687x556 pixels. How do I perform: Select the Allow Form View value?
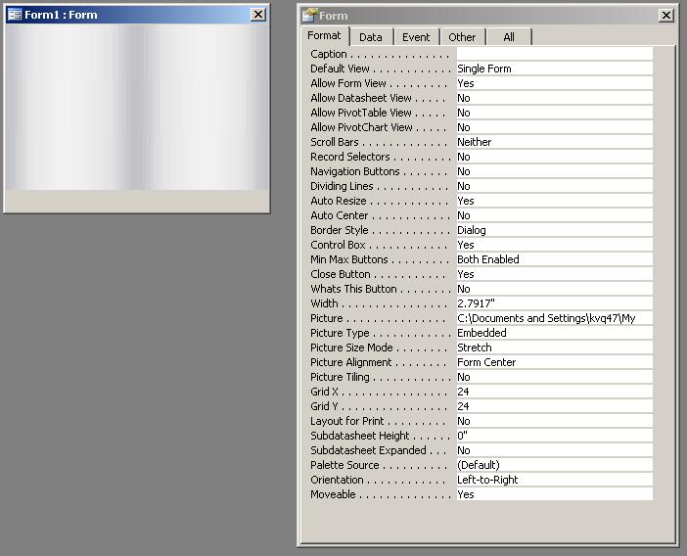tap(554, 83)
